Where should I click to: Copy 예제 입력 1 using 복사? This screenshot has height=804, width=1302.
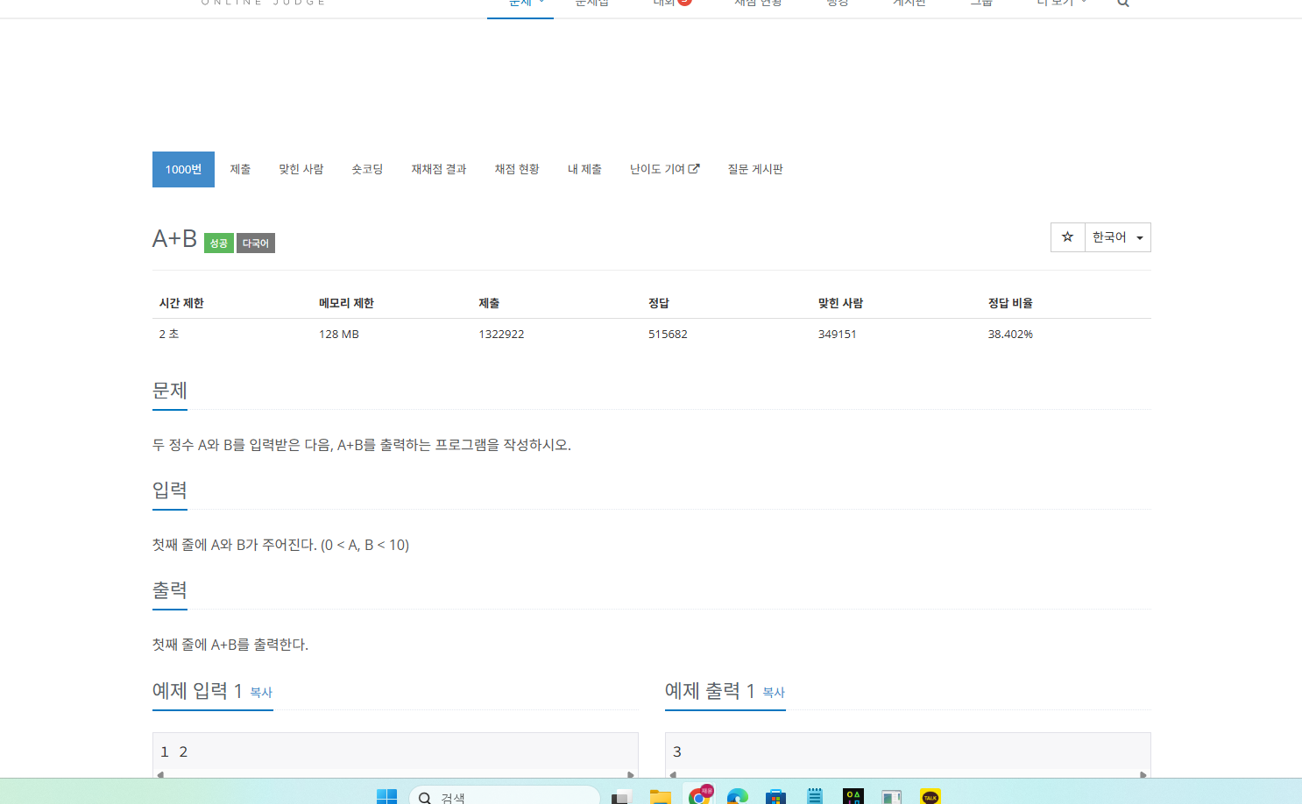point(261,692)
